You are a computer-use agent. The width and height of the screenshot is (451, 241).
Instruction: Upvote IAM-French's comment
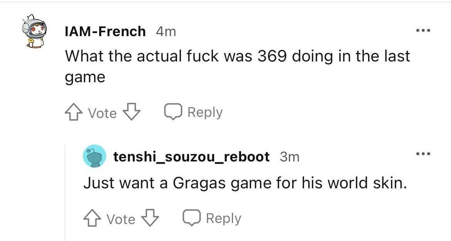point(74,112)
